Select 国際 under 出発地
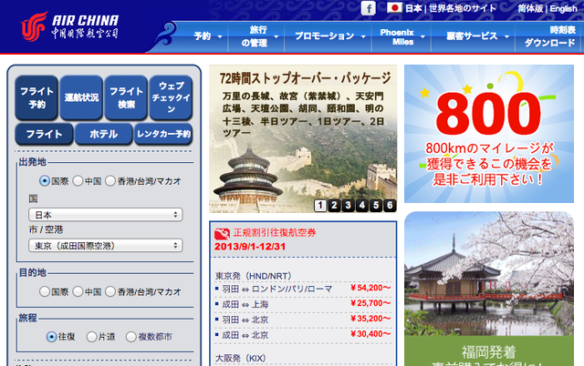 click(x=45, y=181)
